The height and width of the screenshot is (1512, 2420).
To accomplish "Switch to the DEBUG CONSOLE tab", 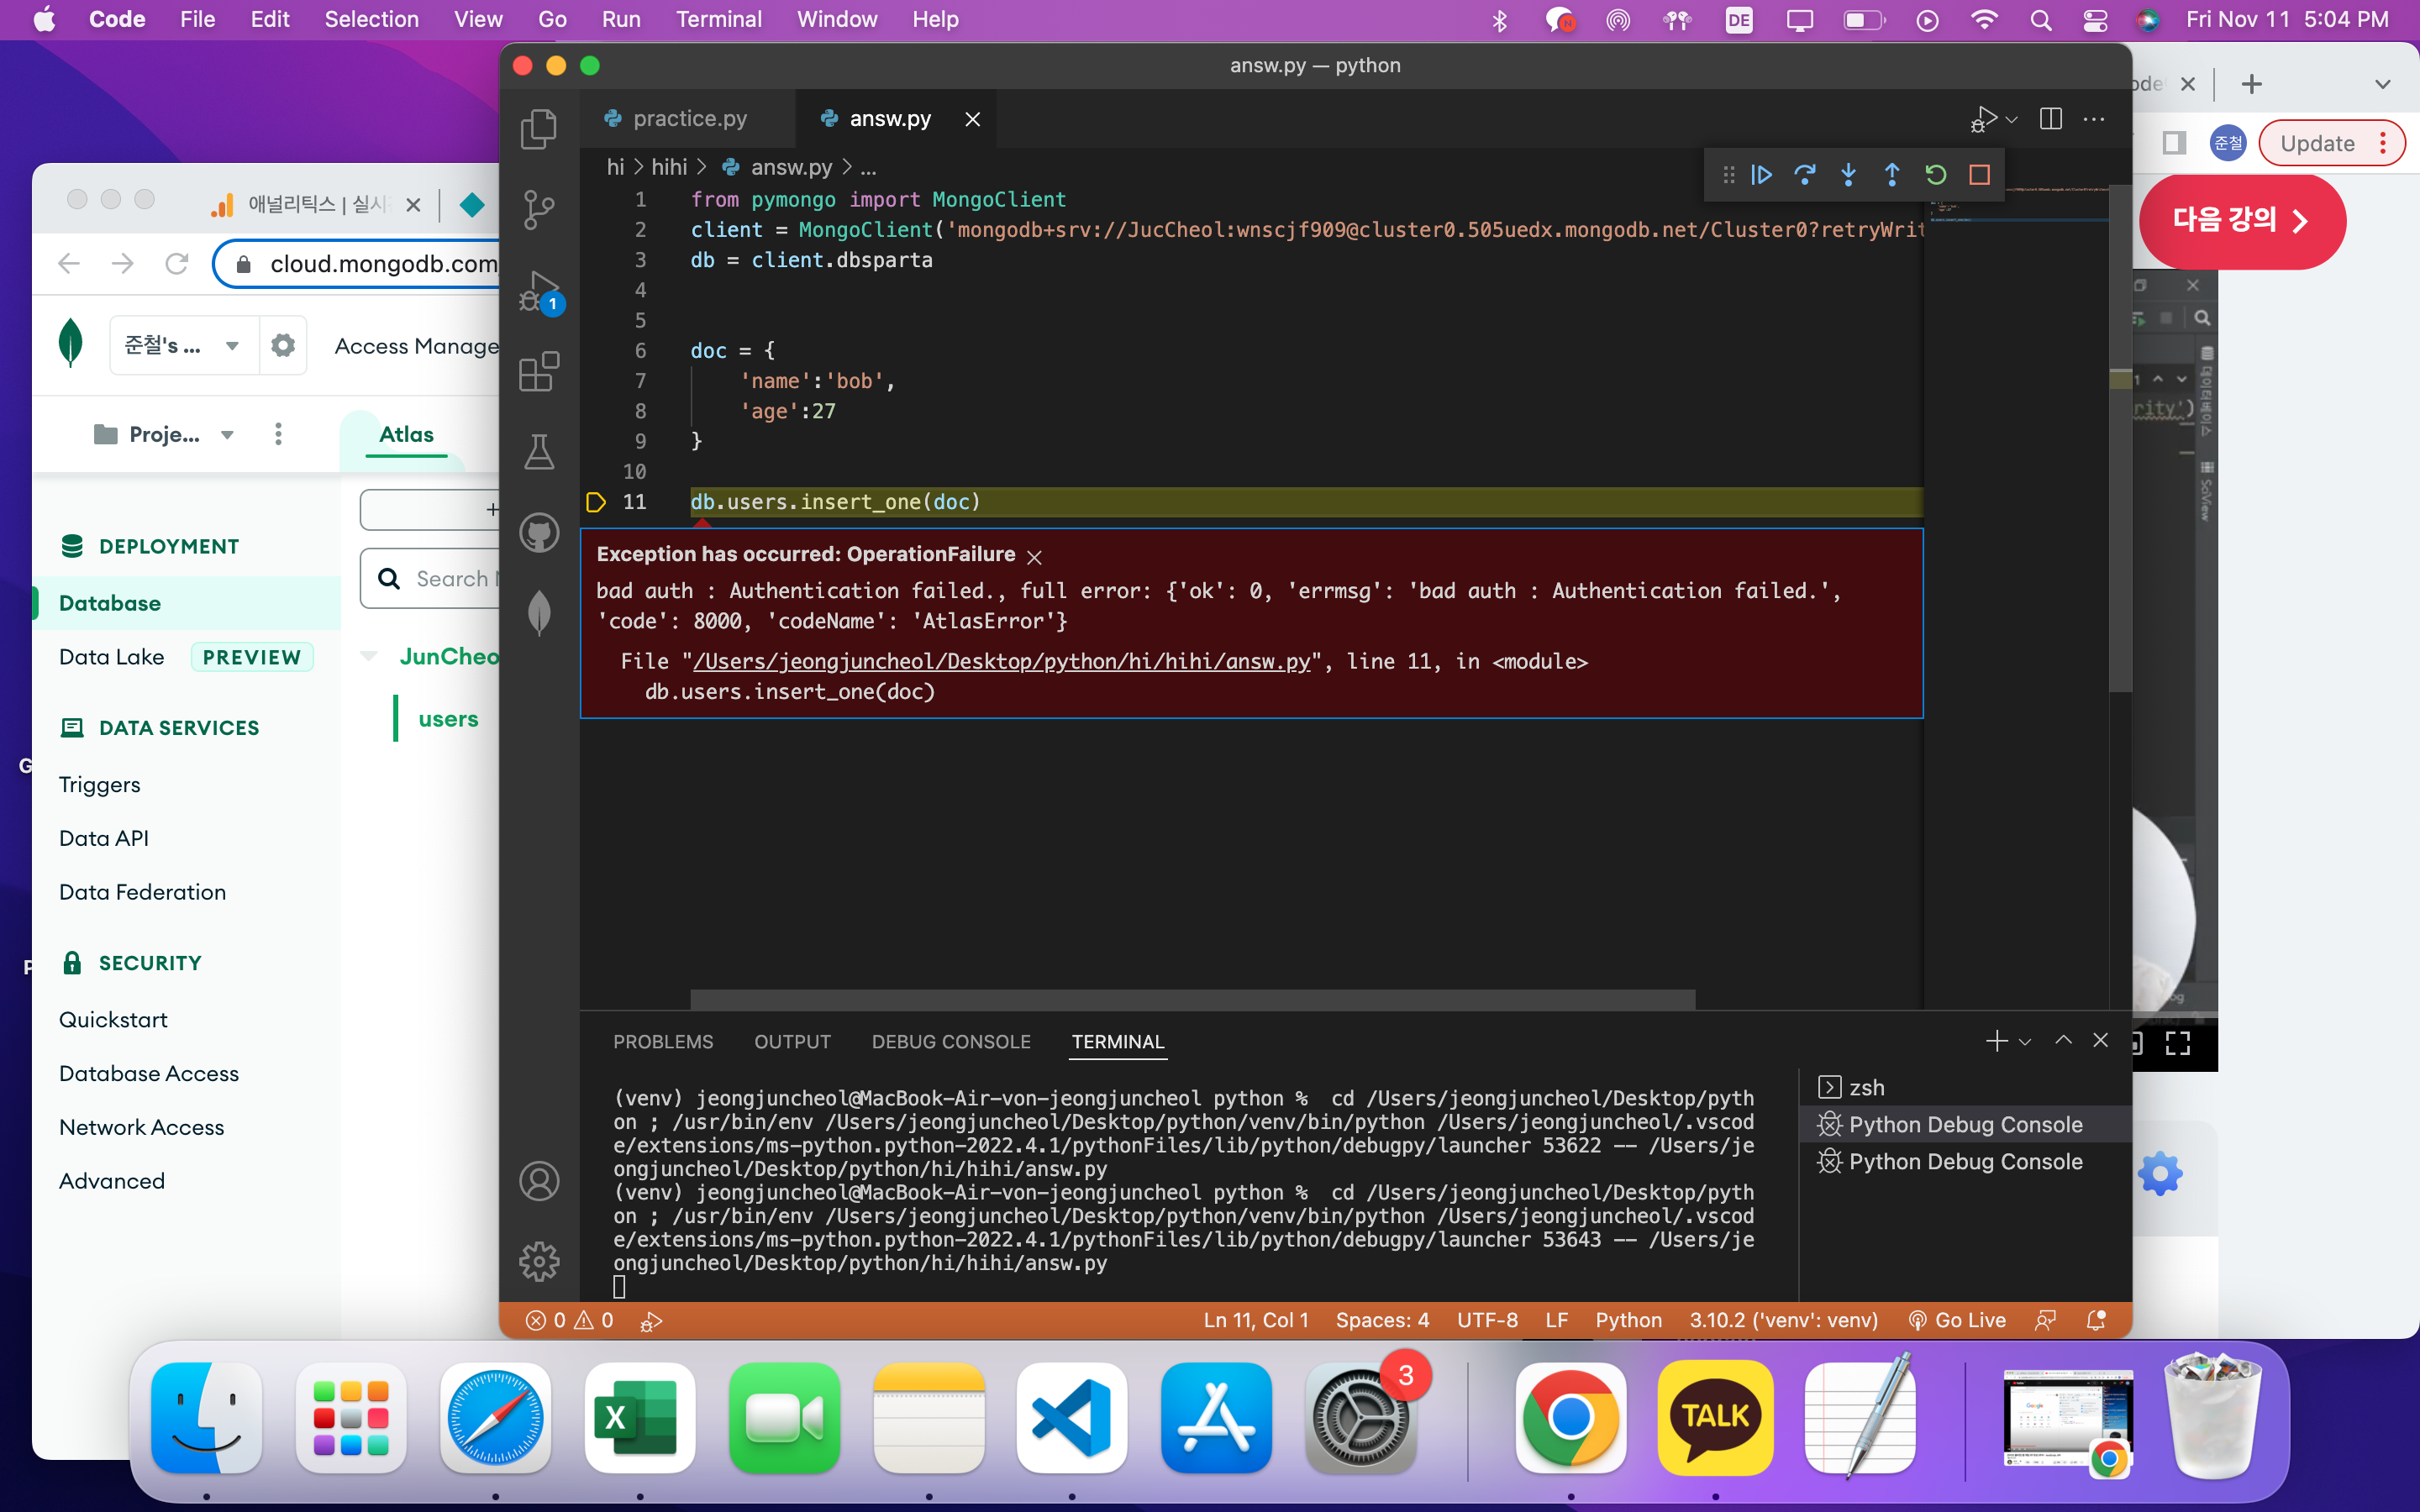I will pos(951,1042).
